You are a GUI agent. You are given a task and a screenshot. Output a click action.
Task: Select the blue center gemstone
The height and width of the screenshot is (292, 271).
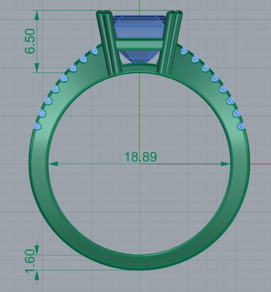coord(140,39)
